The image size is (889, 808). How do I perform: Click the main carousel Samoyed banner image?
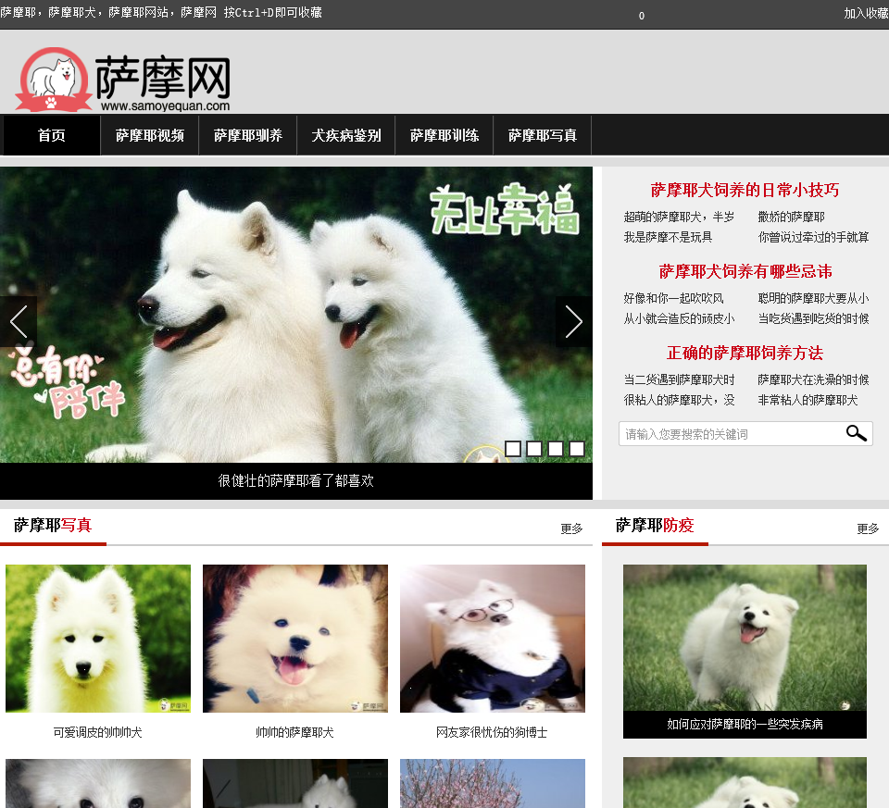pos(296,315)
